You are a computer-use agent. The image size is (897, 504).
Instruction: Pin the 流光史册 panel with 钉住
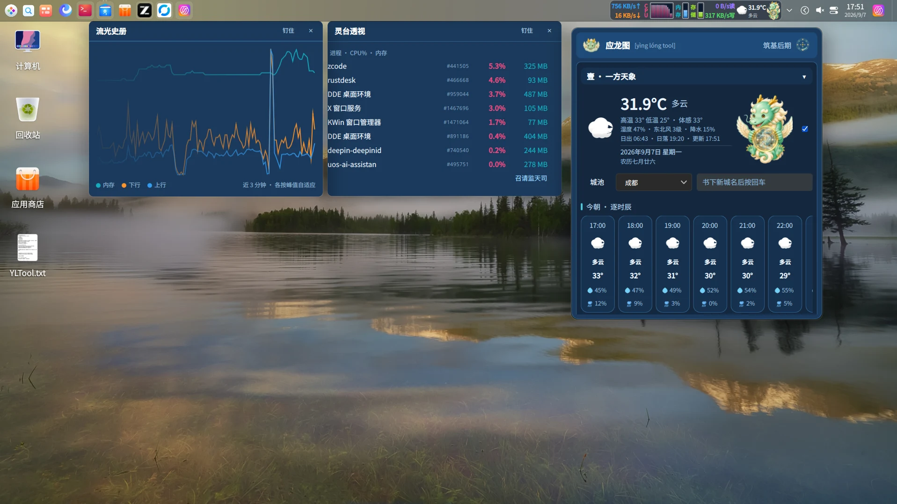click(x=288, y=31)
